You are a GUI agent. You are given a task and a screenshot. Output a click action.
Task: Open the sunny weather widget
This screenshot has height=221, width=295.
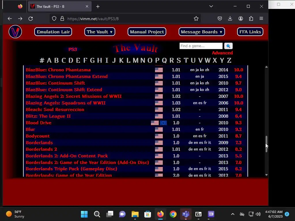[15, 214]
